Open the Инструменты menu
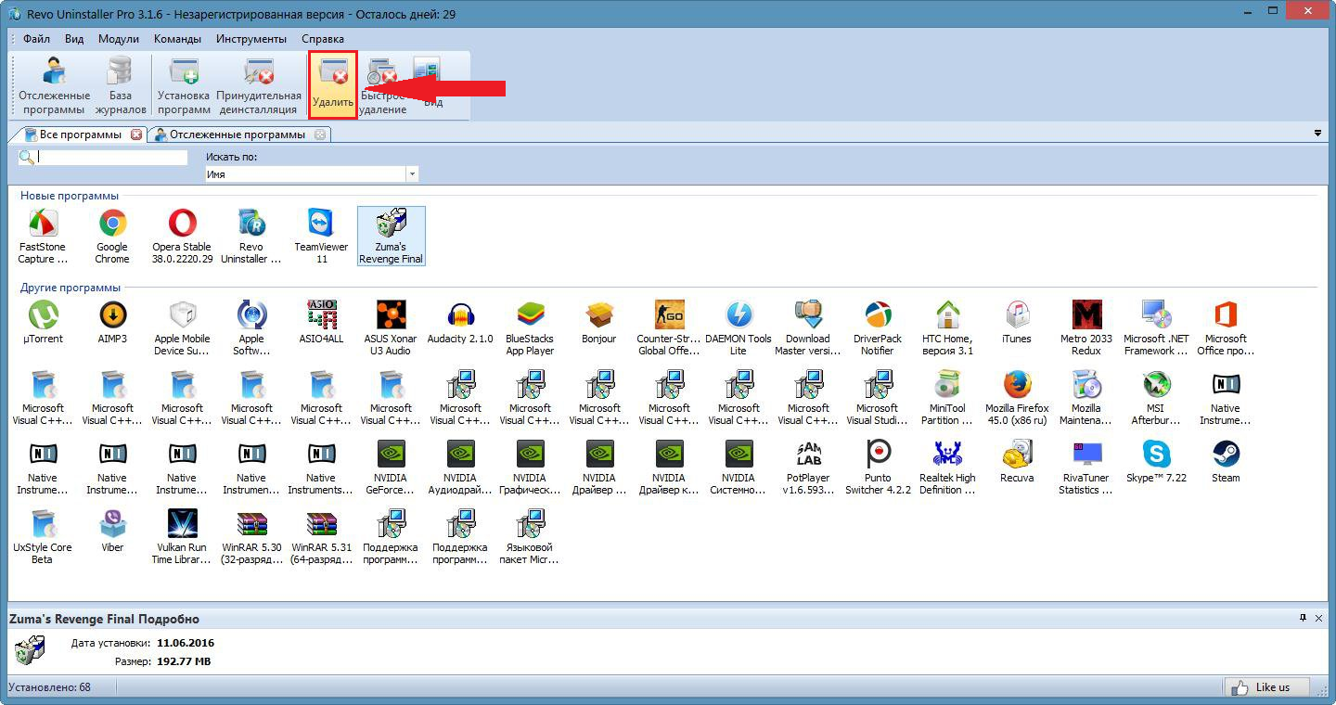 click(251, 39)
